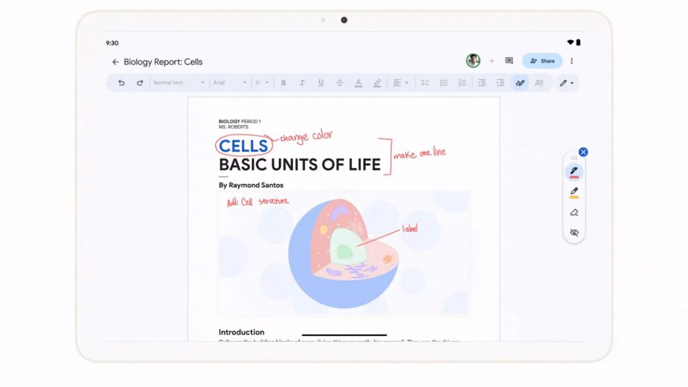Screen dimensions: 688x387
Task: Grab the markup toolbar drag handle
Action: click(x=574, y=158)
